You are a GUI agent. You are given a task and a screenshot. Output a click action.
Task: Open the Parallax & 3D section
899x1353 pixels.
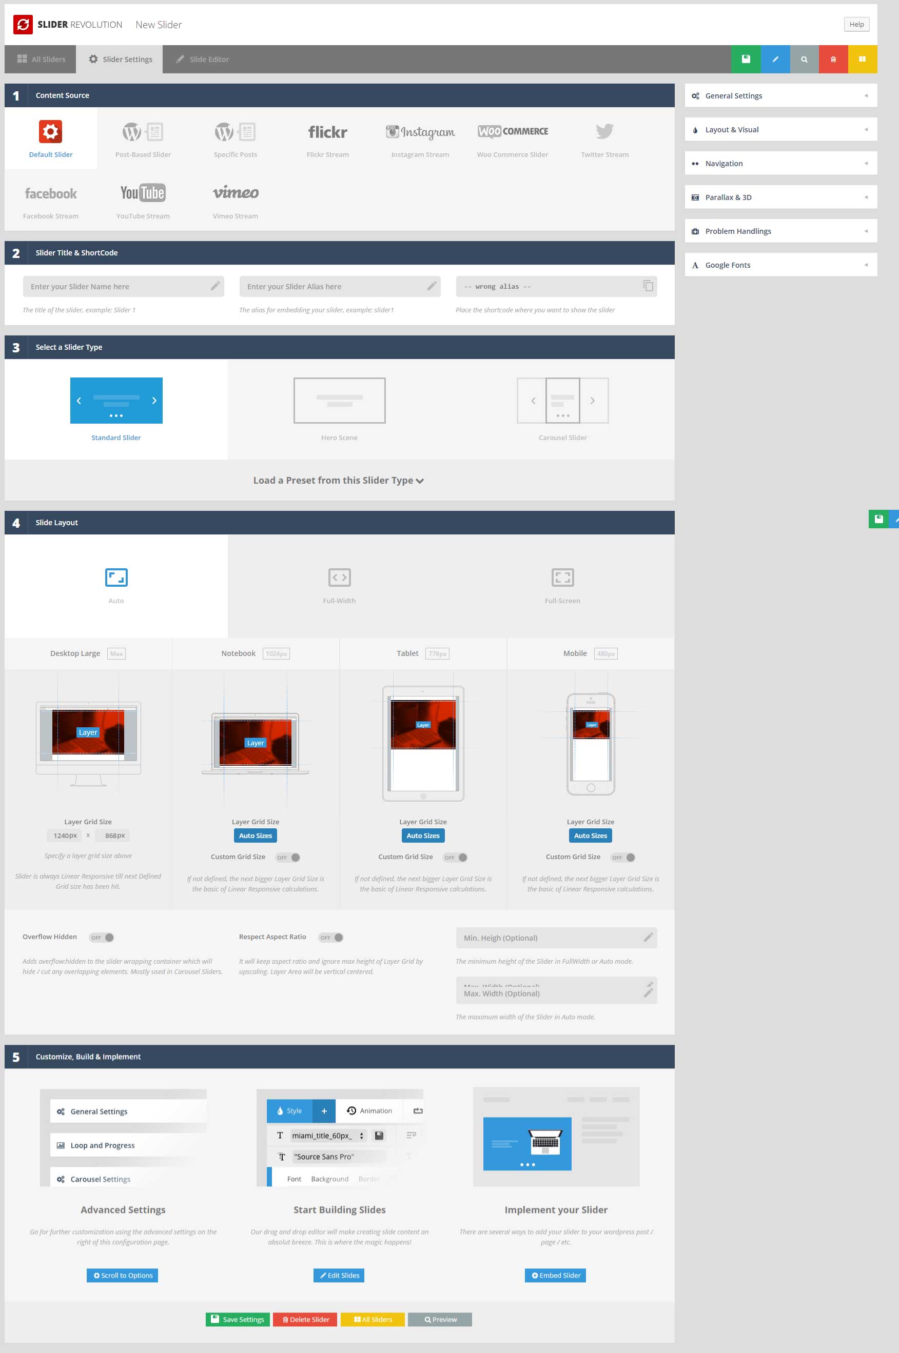780,197
